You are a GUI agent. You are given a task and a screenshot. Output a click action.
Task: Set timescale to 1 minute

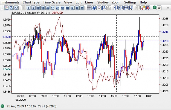click(28, 8)
